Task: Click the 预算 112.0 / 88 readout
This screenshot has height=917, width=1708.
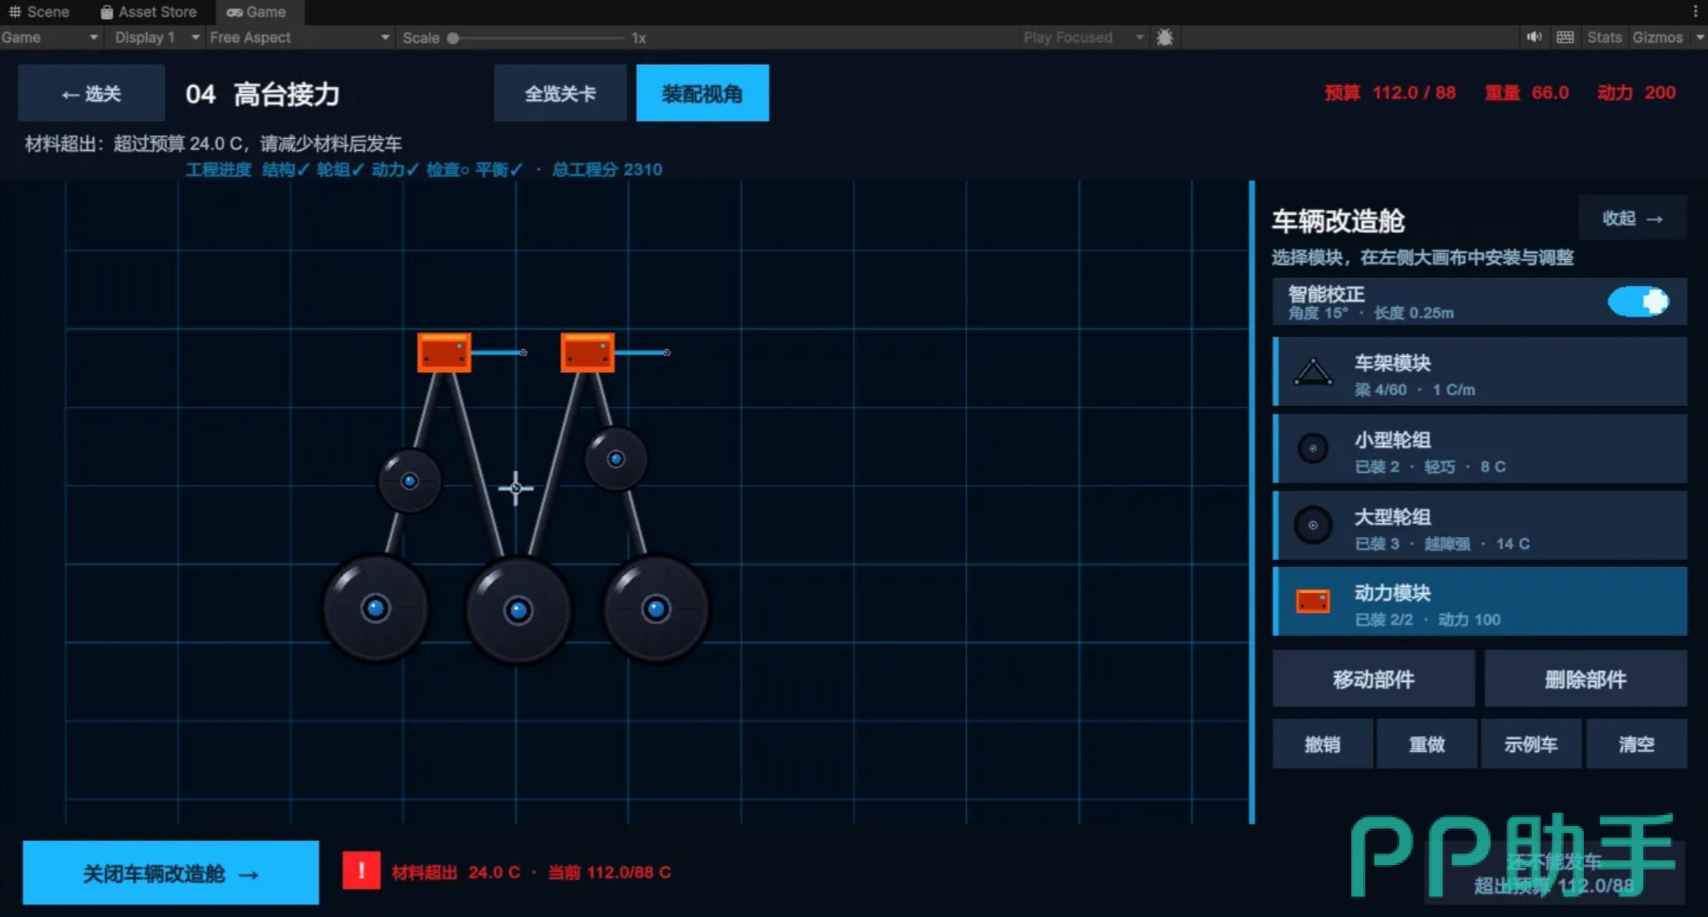Action: (x=1390, y=92)
